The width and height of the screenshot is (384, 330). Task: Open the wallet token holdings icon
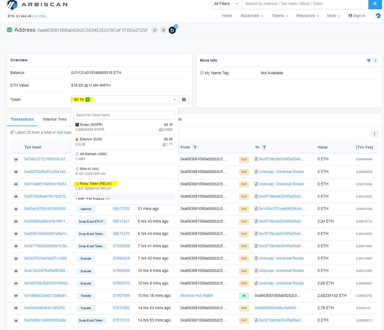click(184, 100)
